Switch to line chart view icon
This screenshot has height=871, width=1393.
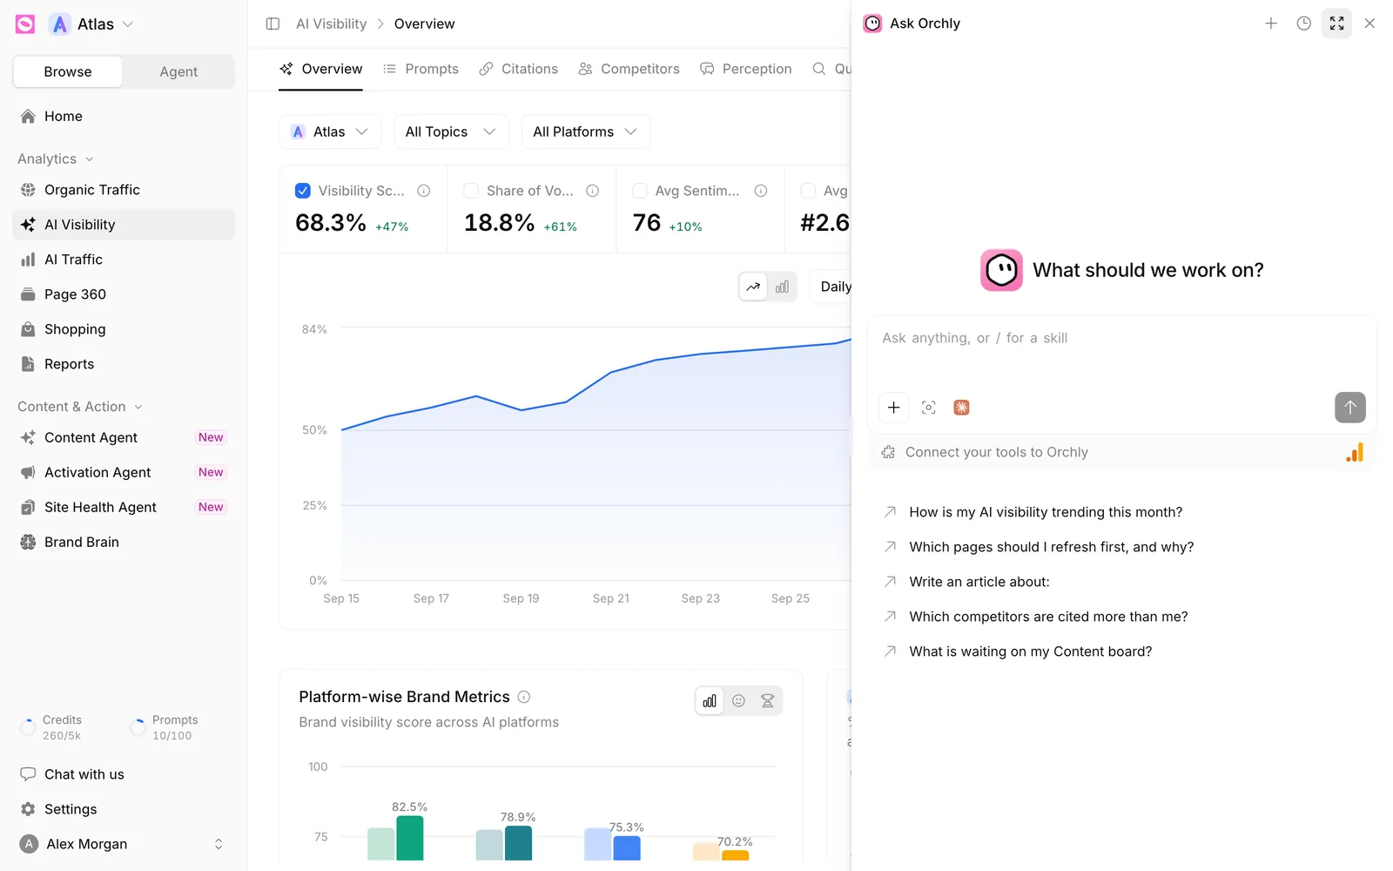pos(753,287)
